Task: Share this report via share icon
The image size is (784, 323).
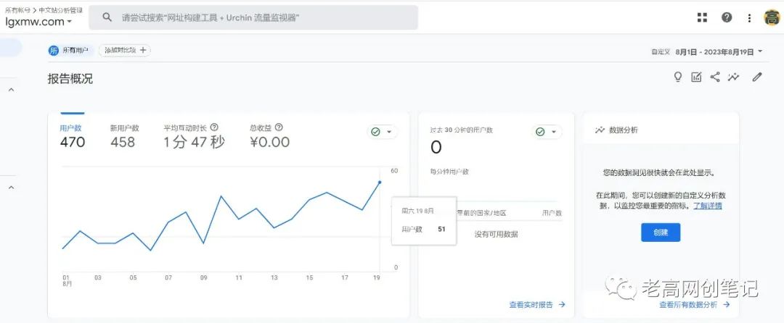Action: tap(715, 77)
